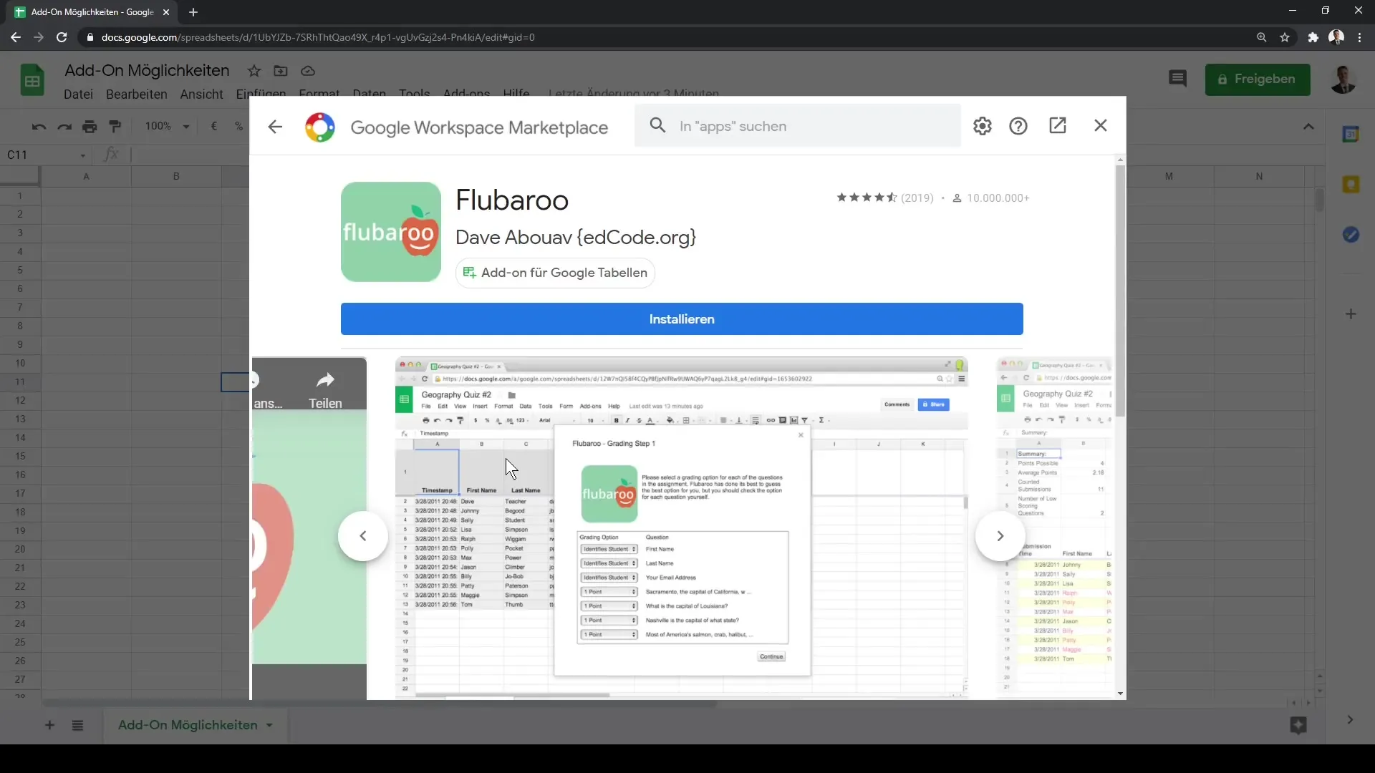Scroll down in Marketplace preview area
Viewport: 1375px width, 773px height.
tap(1120, 694)
